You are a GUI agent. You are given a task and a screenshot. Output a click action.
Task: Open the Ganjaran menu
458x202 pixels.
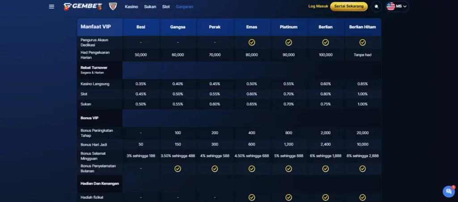pyautogui.click(x=184, y=6)
